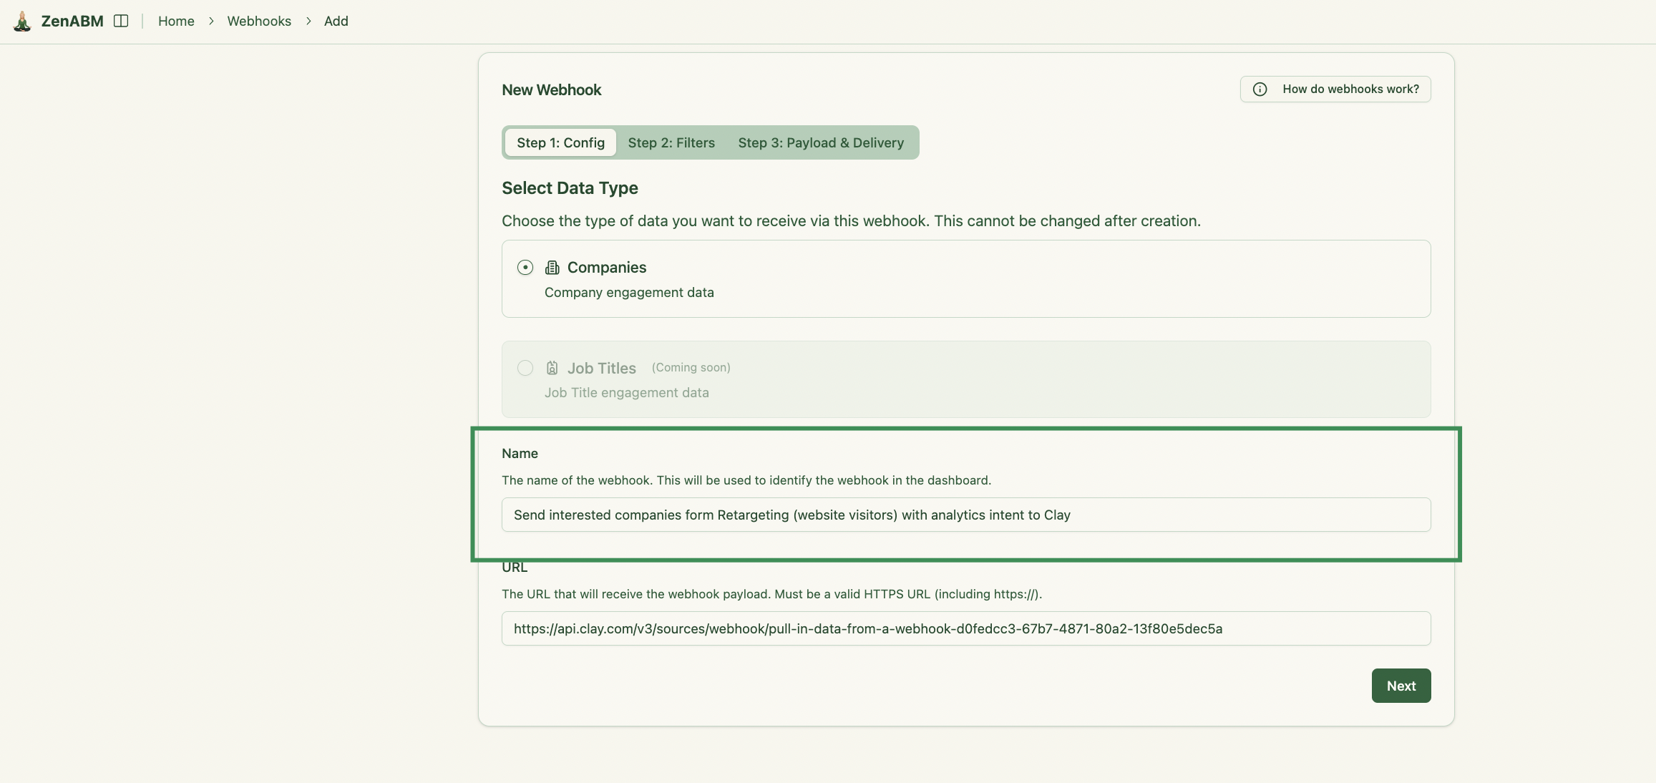Screen dimensions: 1656x783
Task: Click the disabled Job Titles radio button
Action: 525,368
